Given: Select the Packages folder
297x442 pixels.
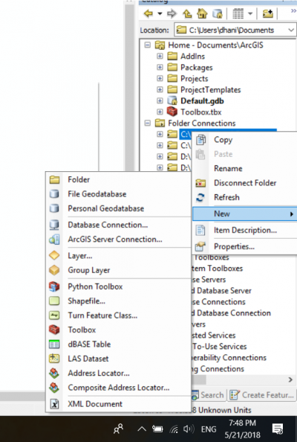Looking at the screenshot, I should (196, 68).
